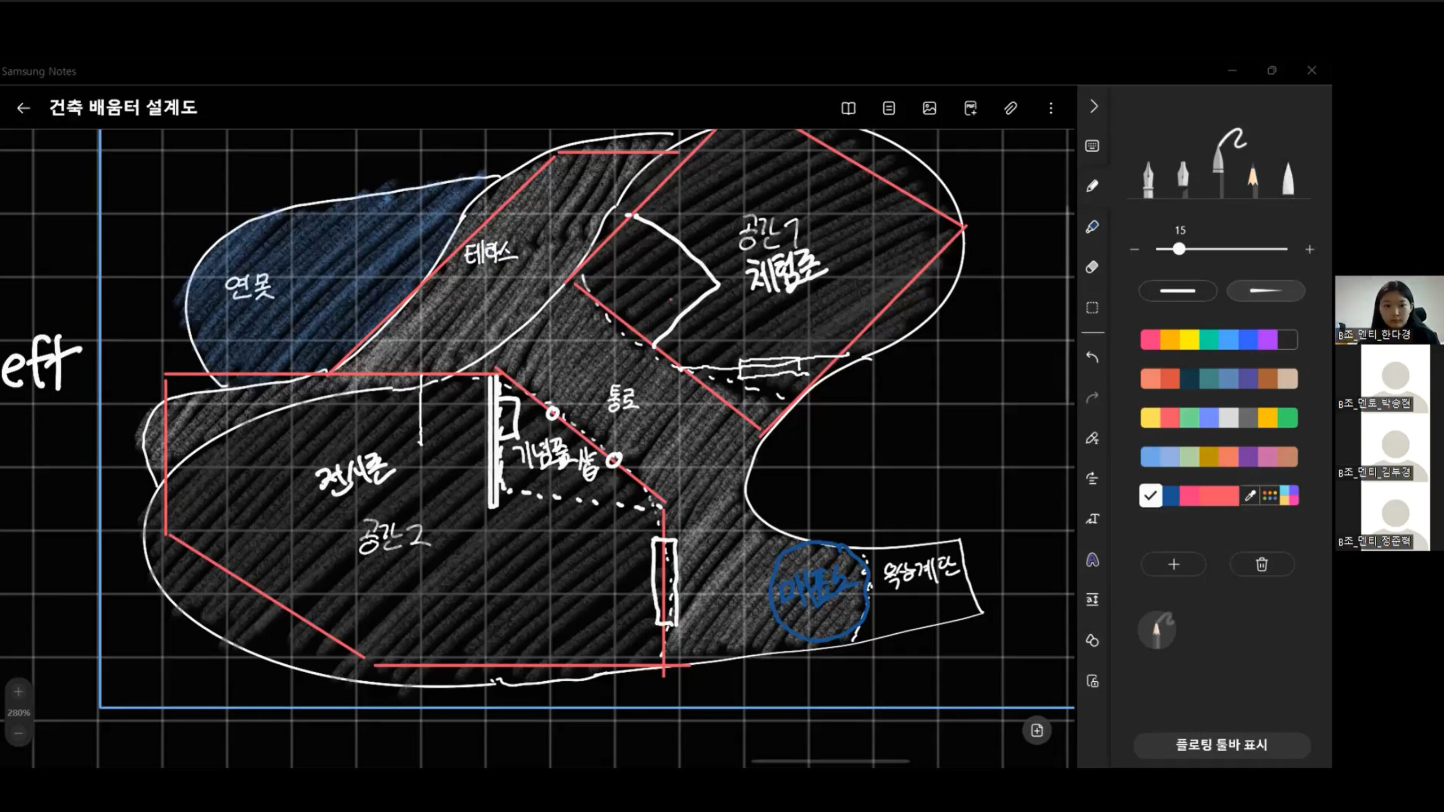Open the three-dot more options menu
Image resolution: width=1444 pixels, height=812 pixels.
point(1051,108)
